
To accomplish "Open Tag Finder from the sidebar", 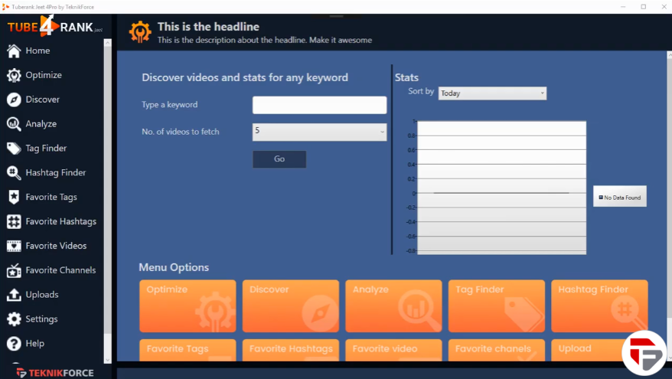I will [x=46, y=149].
